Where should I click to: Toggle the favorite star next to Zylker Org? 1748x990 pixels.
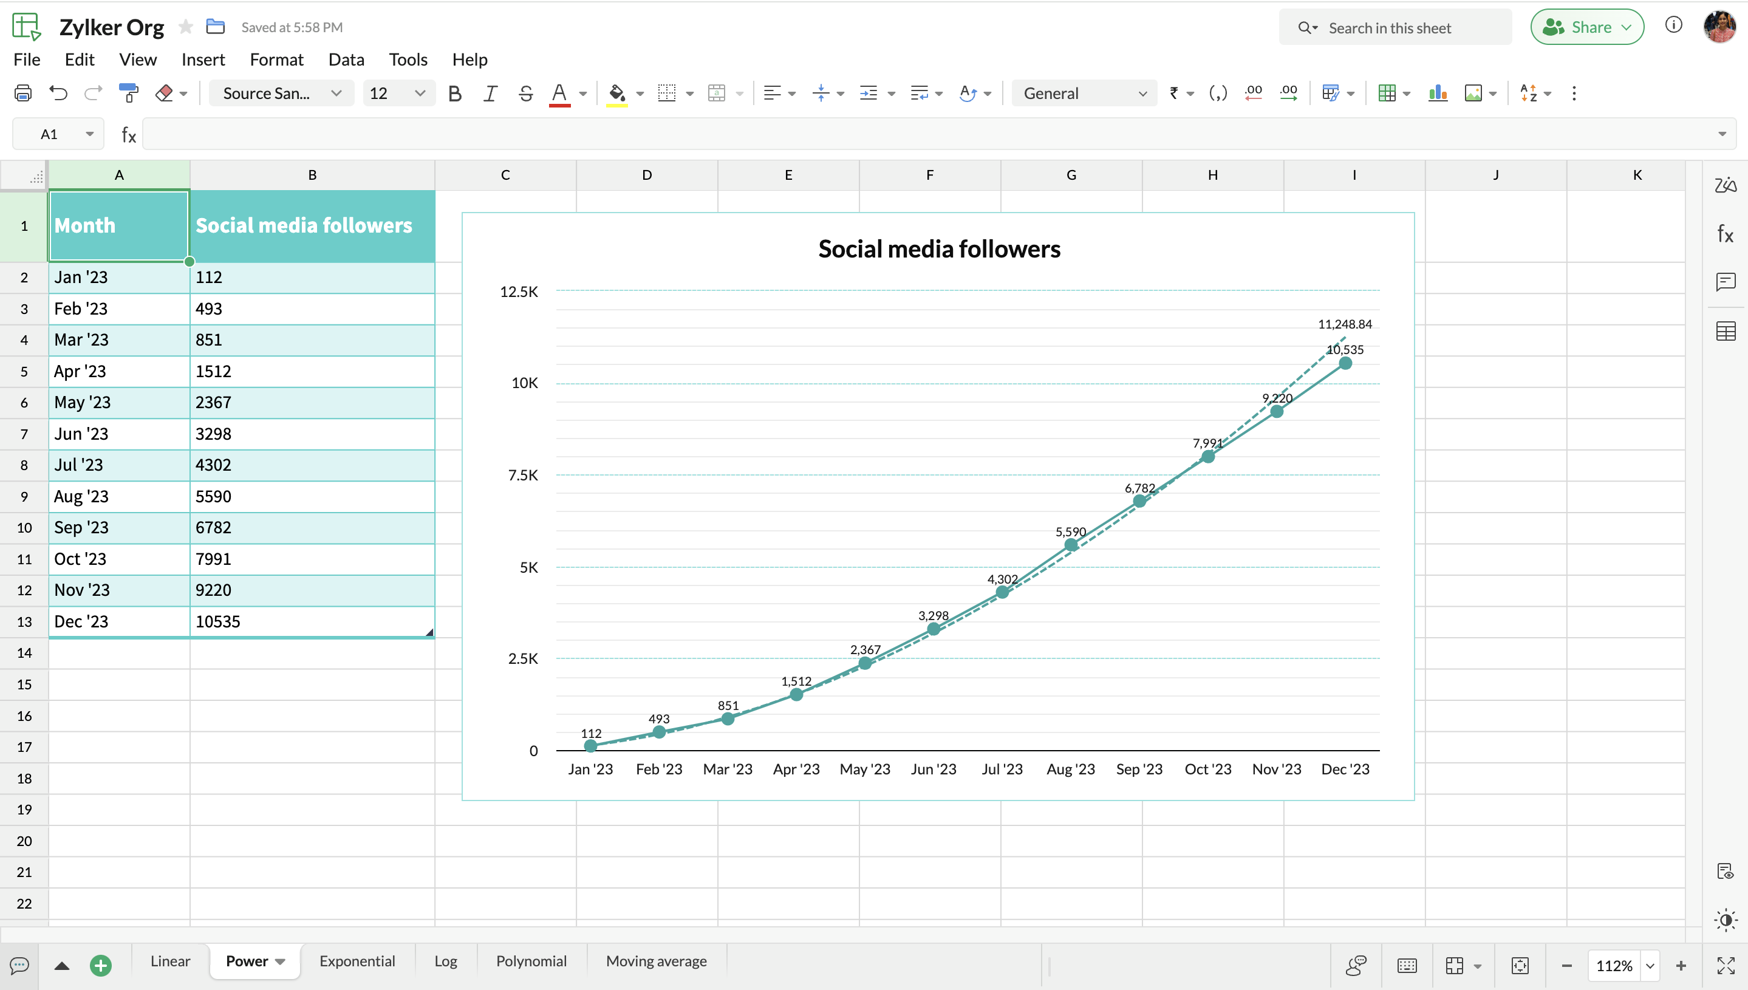[186, 27]
